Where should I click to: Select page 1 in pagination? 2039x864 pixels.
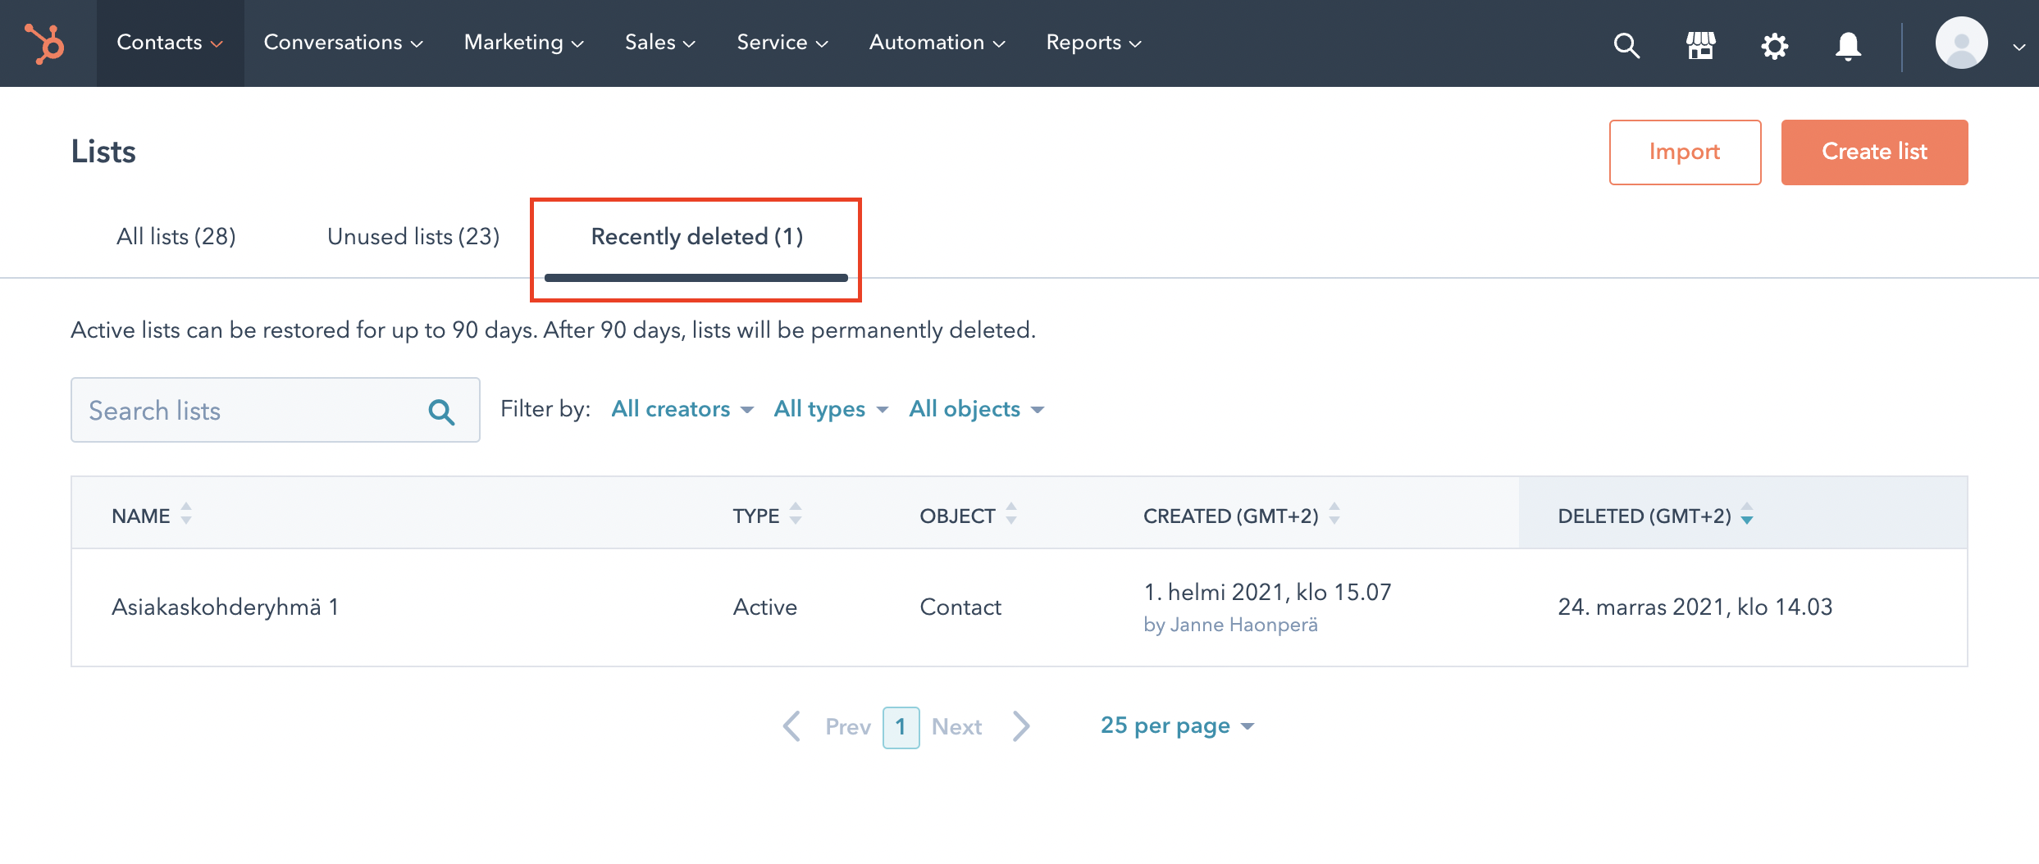coord(901,727)
